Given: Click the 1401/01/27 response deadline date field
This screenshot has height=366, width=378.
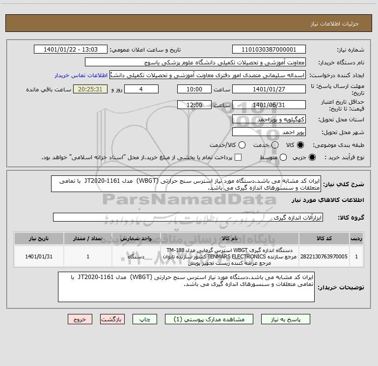Looking at the screenshot, I should coord(269,89).
